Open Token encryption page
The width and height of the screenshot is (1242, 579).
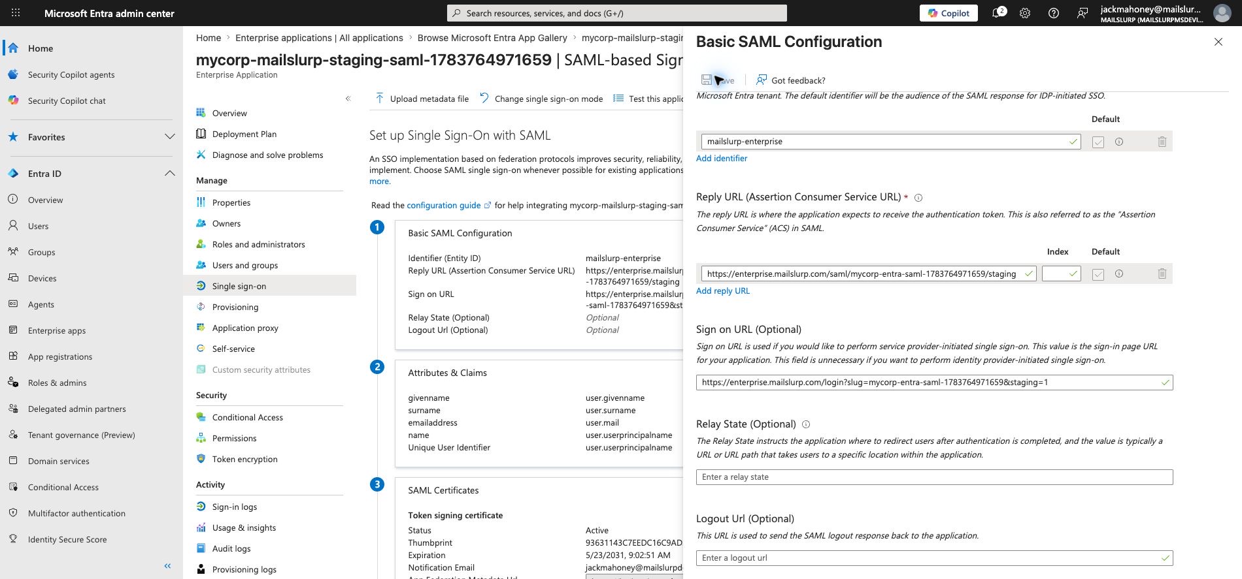[x=244, y=459]
